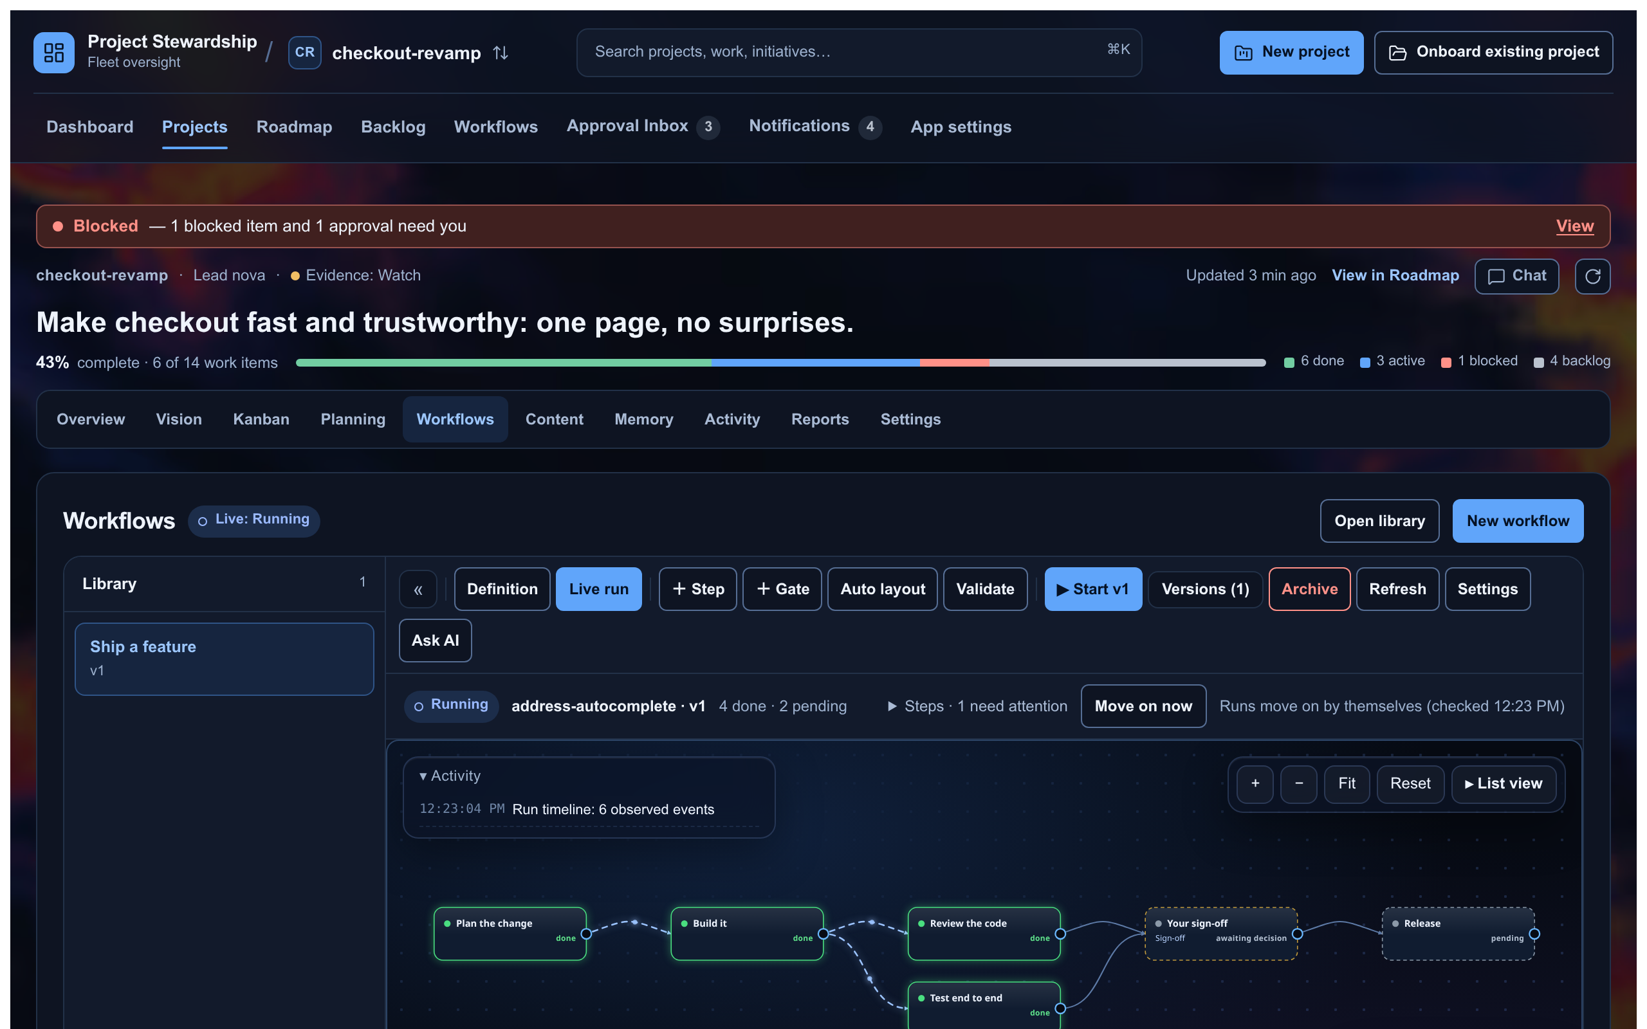Viewport: 1647px width, 1029px height.
Task: Click the red 1 blocked legend swatch
Action: [x=1446, y=362]
